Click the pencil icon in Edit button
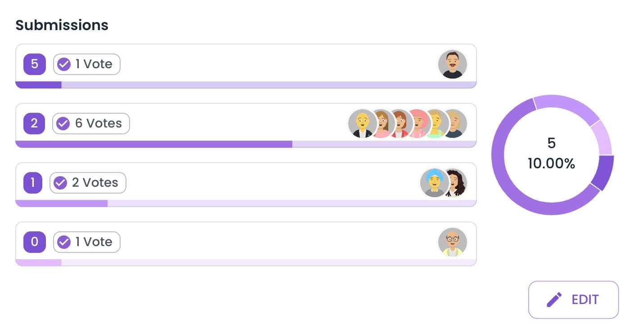Viewport: 629px width, 335px height. pos(554,300)
